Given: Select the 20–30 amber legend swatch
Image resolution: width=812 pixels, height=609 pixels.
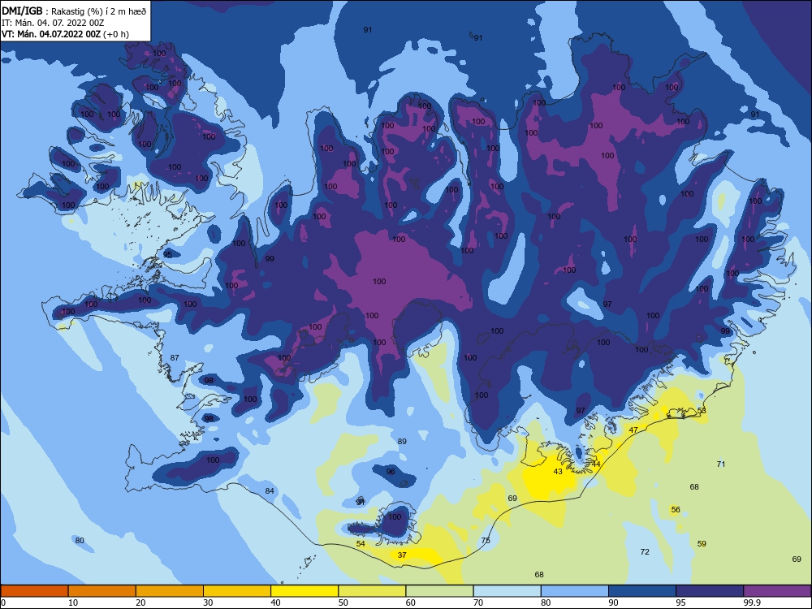Looking at the screenshot, I should (170, 591).
